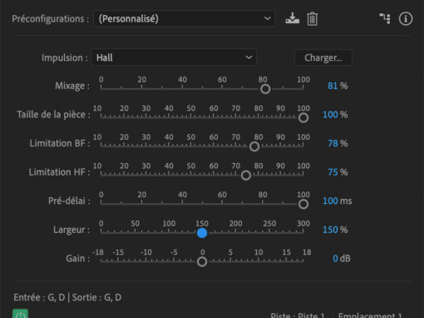This screenshot has height=318, width=424.
Task: Save the current settings as a preset
Action: 293,18
